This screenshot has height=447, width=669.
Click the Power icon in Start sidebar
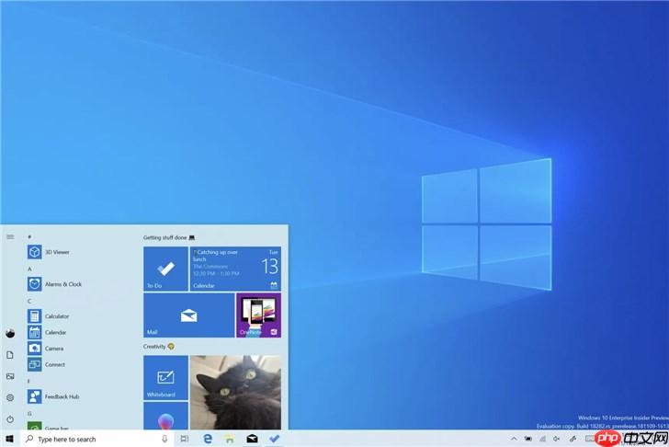pyautogui.click(x=10, y=419)
